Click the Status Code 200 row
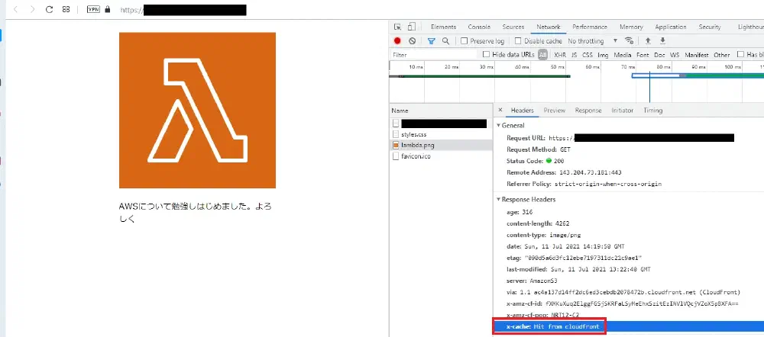This screenshot has width=764, height=337. point(536,161)
